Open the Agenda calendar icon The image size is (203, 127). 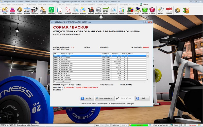click(x=169, y=10)
